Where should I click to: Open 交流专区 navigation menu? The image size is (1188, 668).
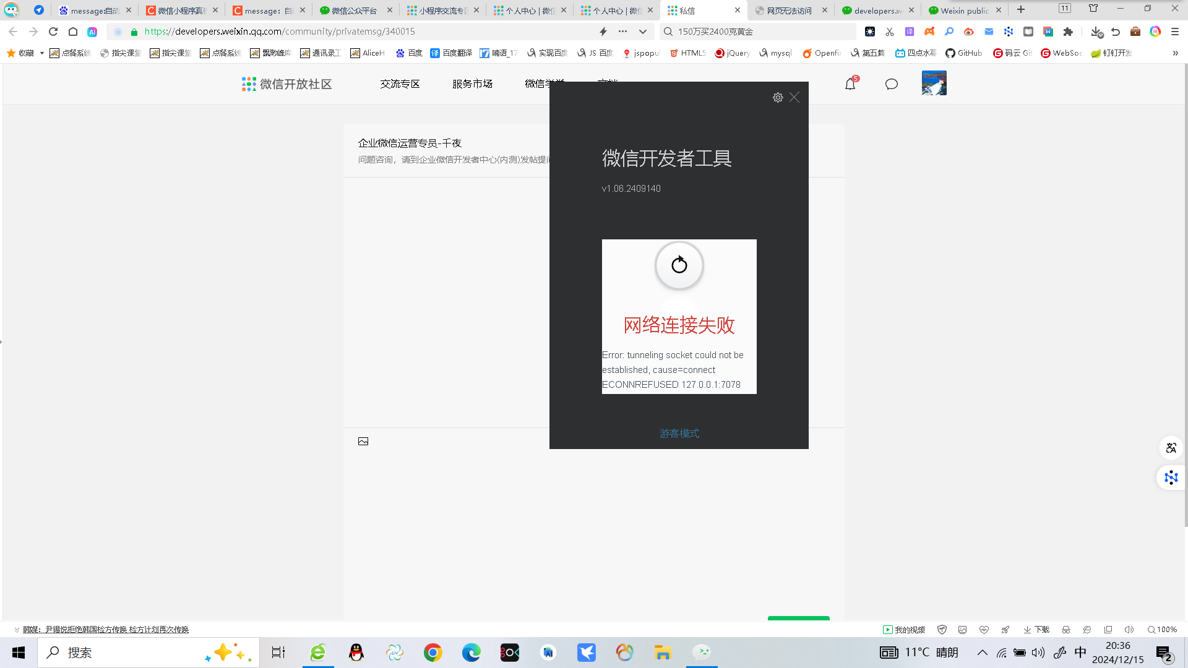point(400,84)
